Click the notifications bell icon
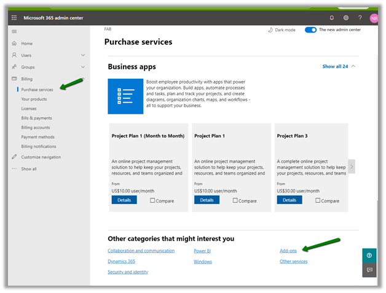 click(332, 18)
